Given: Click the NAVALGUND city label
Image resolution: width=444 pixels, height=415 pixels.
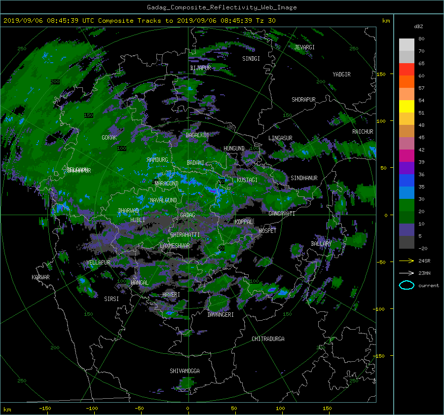Looking at the screenshot, I should [x=163, y=200].
